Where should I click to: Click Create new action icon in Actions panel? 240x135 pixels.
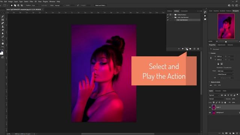(194, 49)
